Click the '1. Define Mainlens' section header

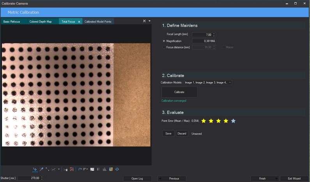(180, 25)
